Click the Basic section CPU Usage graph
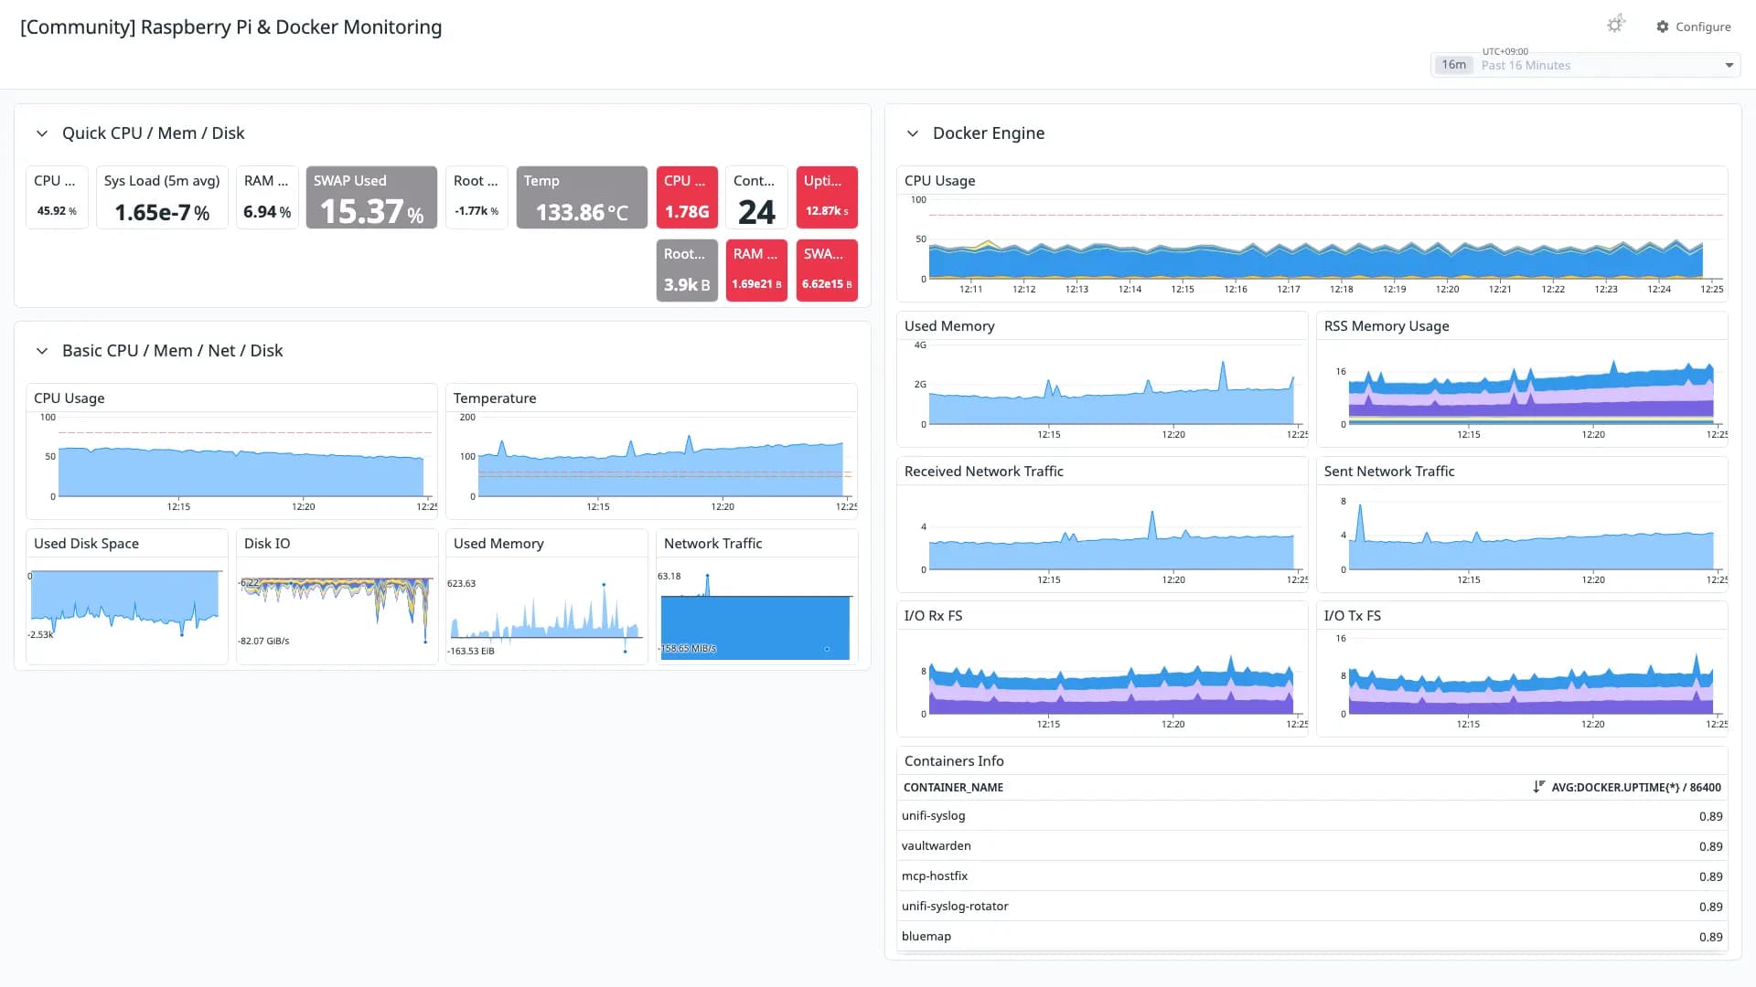This screenshot has height=987, width=1756. (x=231, y=451)
